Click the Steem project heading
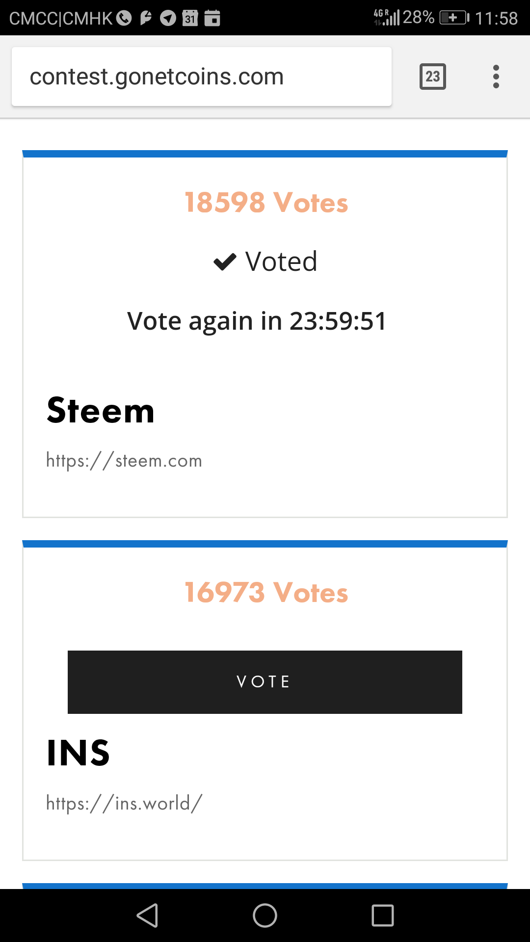The width and height of the screenshot is (530, 942). point(101,411)
